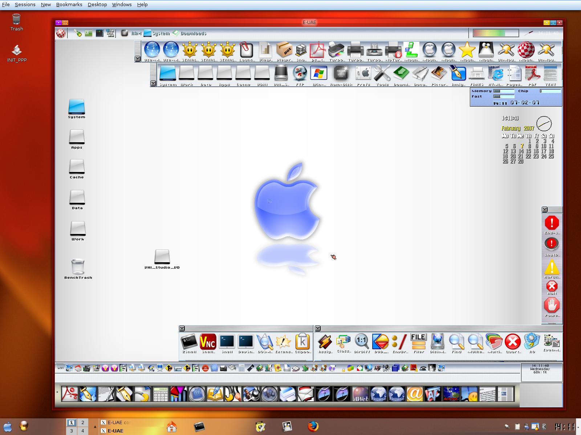Open the Find magnifier icon
The height and width of the screenshot is (435, 581).
[x=456, y=342]
